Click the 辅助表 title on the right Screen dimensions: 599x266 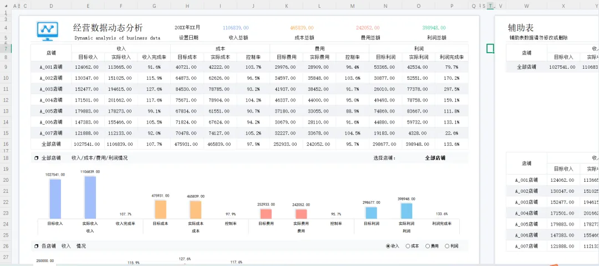[521, 28]
